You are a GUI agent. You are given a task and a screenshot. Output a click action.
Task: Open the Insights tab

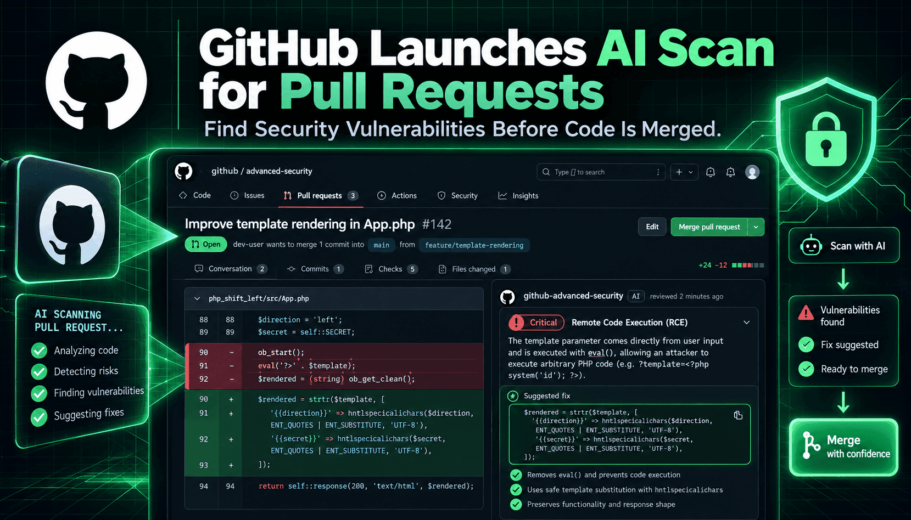[518, 195]
